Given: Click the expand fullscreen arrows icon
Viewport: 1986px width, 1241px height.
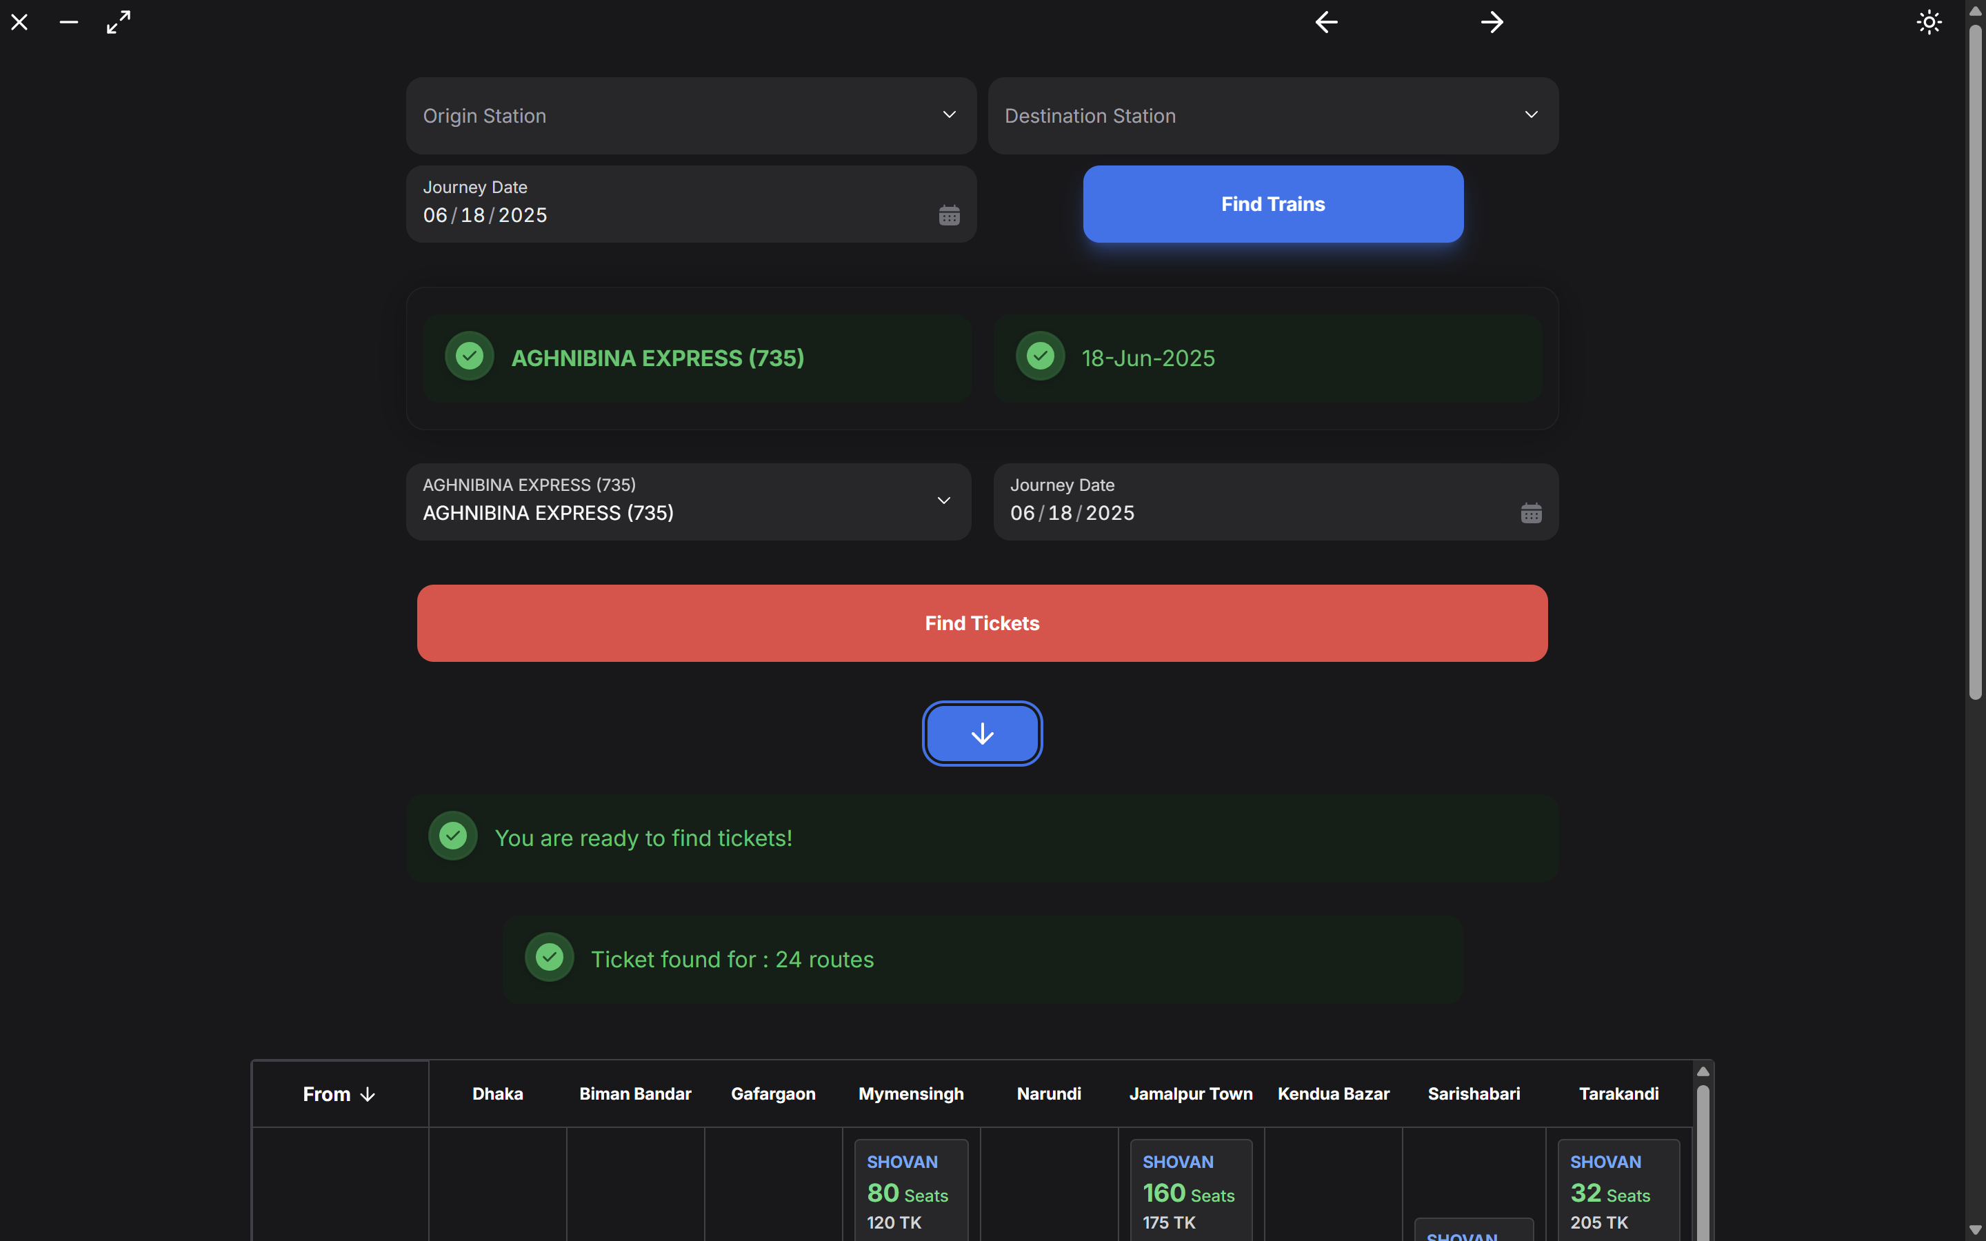Looking at the screenshot, I should coord(119,22).
